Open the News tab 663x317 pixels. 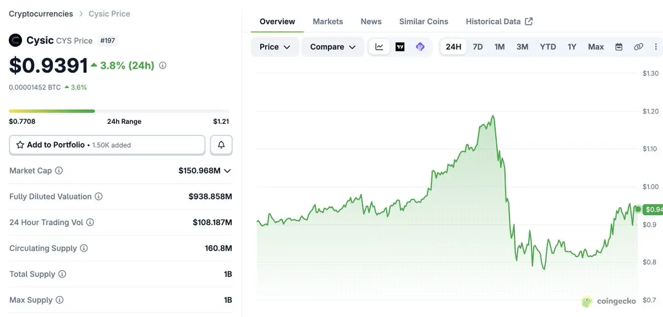pyautogui.click(x=371, y=22)
